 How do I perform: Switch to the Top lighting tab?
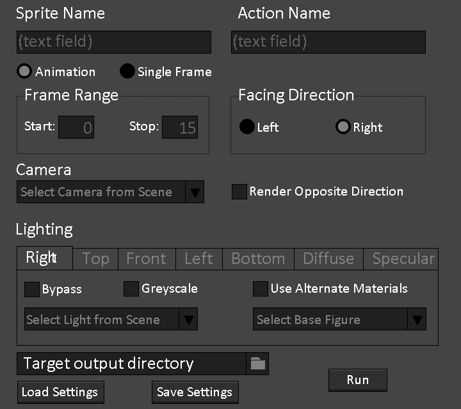tap(95, 259)
